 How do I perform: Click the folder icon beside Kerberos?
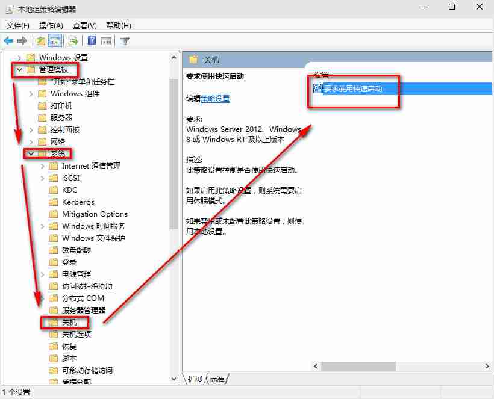(x=54, y=202)
